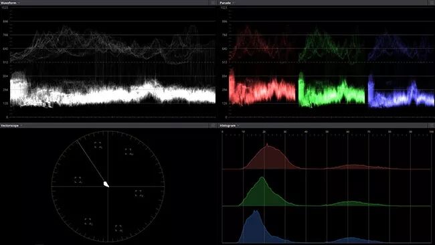Click the magenta target box on vectorscope
The width and height of the screenshot is (435, 245).
(x=128, y=151)
